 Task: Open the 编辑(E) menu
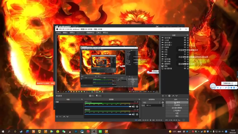(x=65, y=33)
